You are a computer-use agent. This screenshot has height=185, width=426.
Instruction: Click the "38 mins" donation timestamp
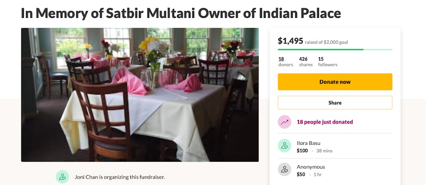pos(324,151)
